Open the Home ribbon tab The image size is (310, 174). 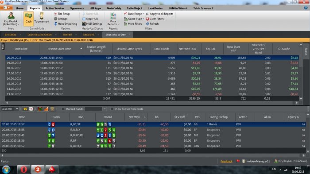click(19, 8)
